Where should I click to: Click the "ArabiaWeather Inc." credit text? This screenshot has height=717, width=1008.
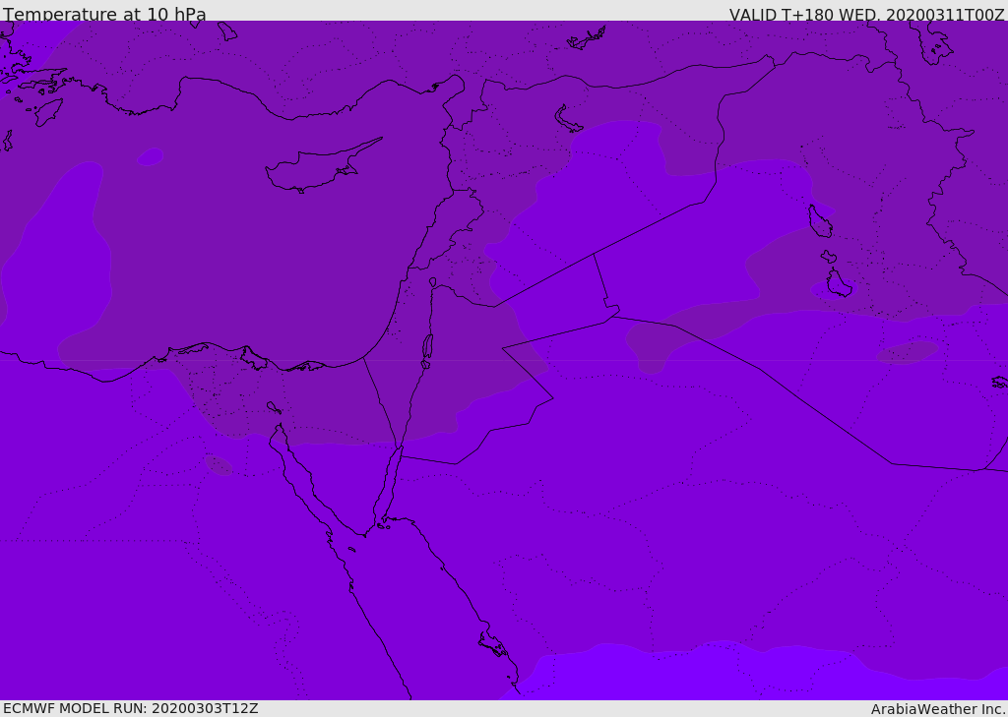click(x=938, y=709)
